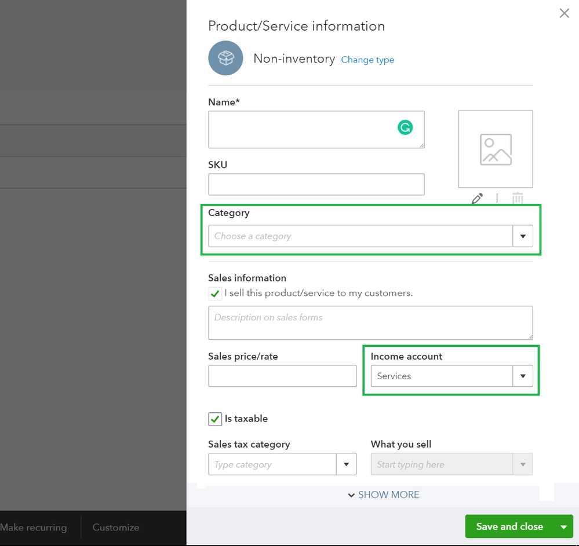
Task: Open the Save and close arrow menu
Action: click(563, 527)
